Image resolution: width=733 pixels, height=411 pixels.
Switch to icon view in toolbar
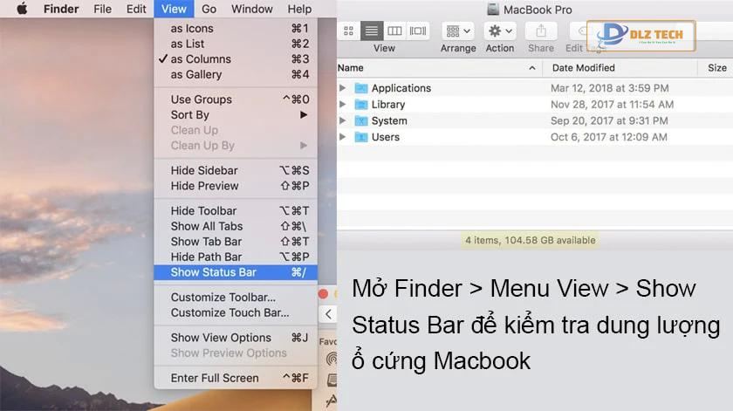[348, 31]
